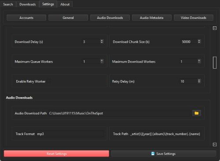
Task: Click the Save Settings button
Action: (x=163, y=154)
